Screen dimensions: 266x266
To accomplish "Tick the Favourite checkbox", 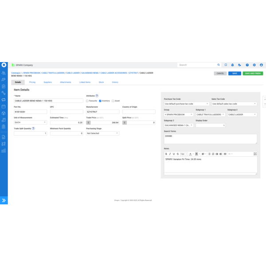I will point(87,101).
